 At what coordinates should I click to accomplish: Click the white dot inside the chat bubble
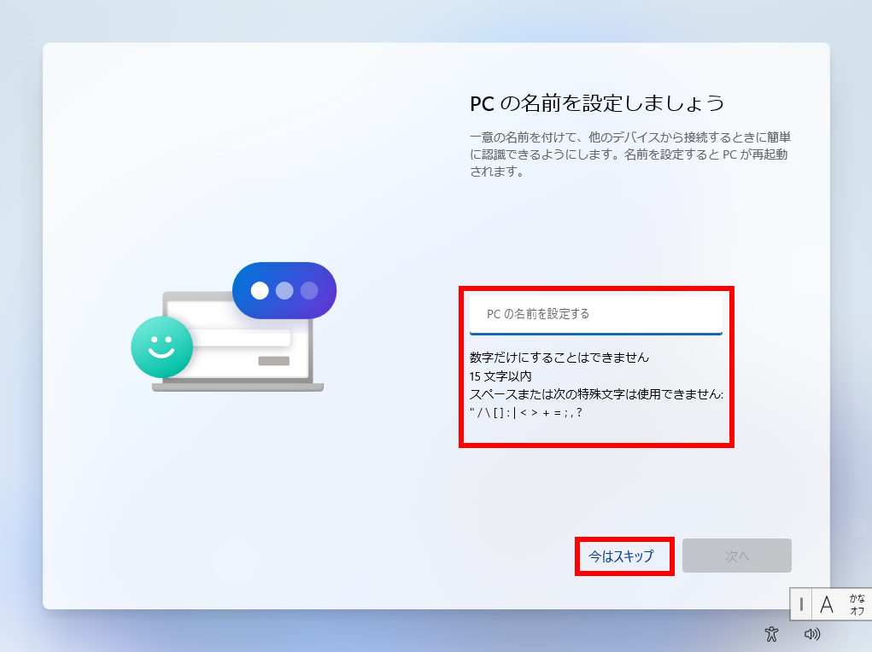(x=260, y=291)
